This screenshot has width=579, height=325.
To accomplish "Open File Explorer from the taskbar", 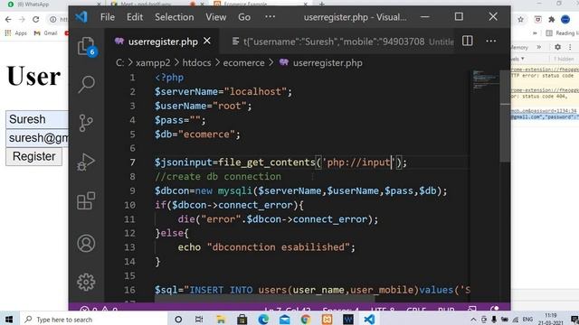I will [221, 319].
